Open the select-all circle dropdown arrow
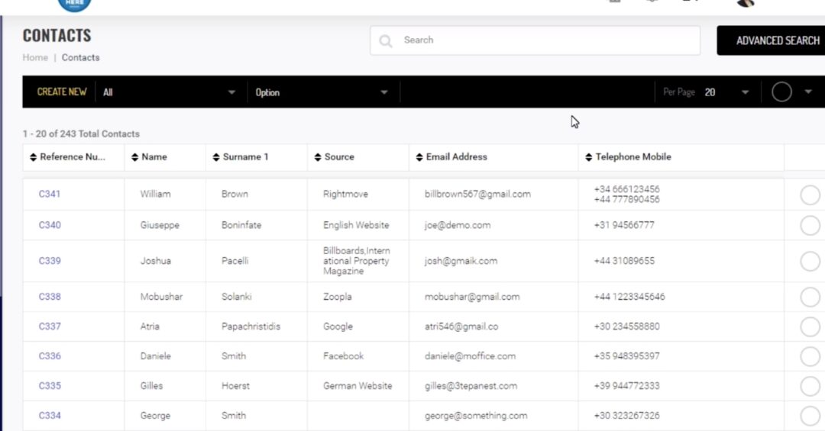The height and width of the screenshot is (431, 825). click(808, 92)
